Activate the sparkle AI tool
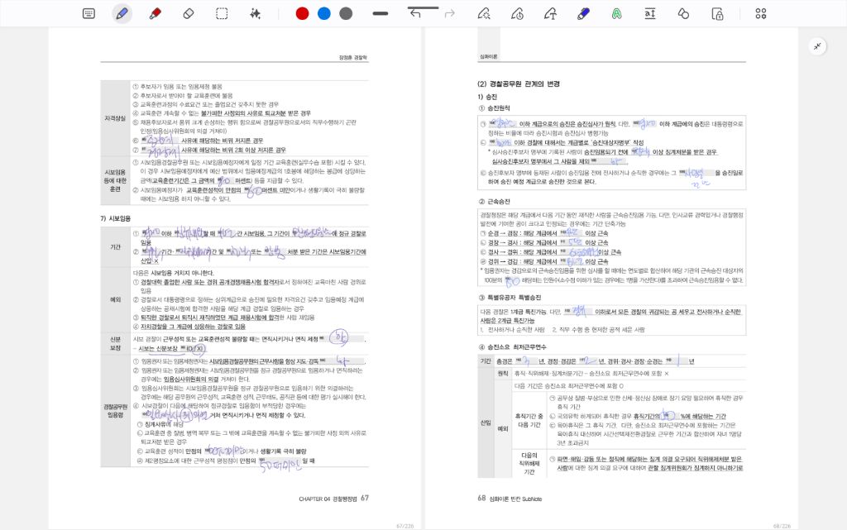 (x=255, y=13)
